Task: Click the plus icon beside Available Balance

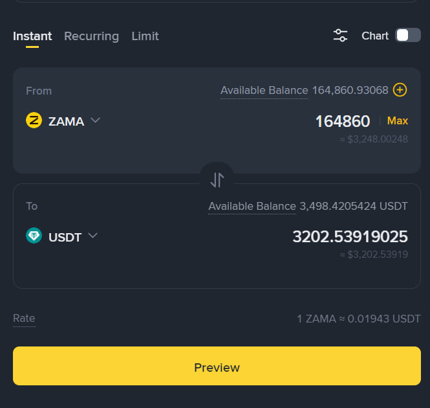Action: [x=400, y=90]
